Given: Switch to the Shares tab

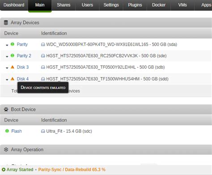Looking at the screenshot, I should point(64,5).
